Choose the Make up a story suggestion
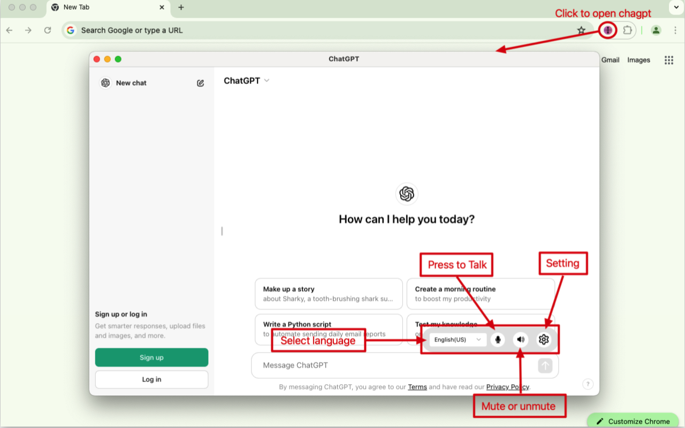The height and width of the screenshot is (428, 685). pos(329,294)
